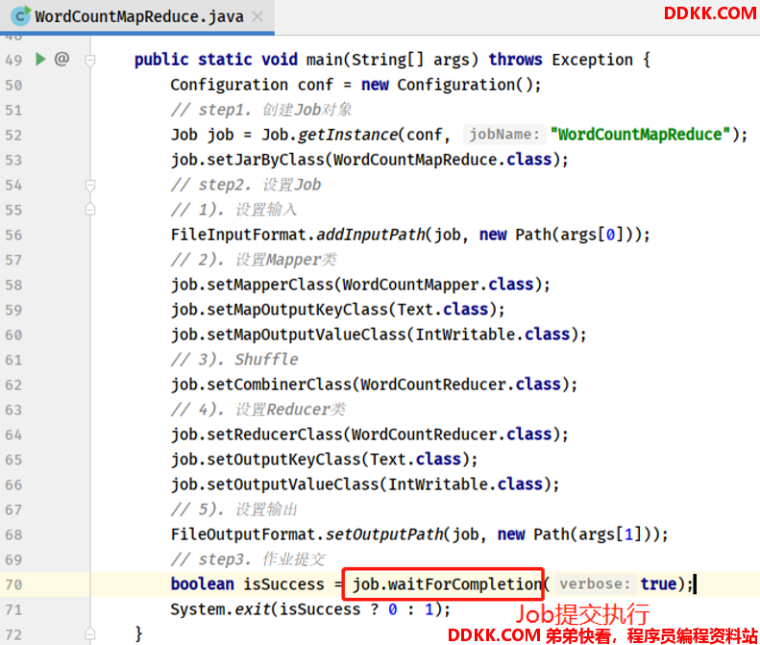The width and height of the screenshot is (760, 645).
Task: Click the "WordCountMapReduce" string literal
Action: point(640,135)
